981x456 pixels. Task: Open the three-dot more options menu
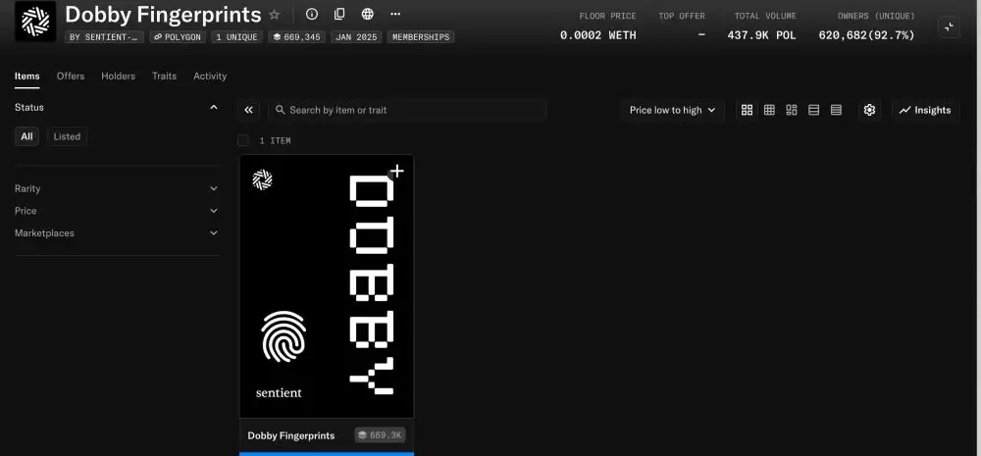point(395,15)
